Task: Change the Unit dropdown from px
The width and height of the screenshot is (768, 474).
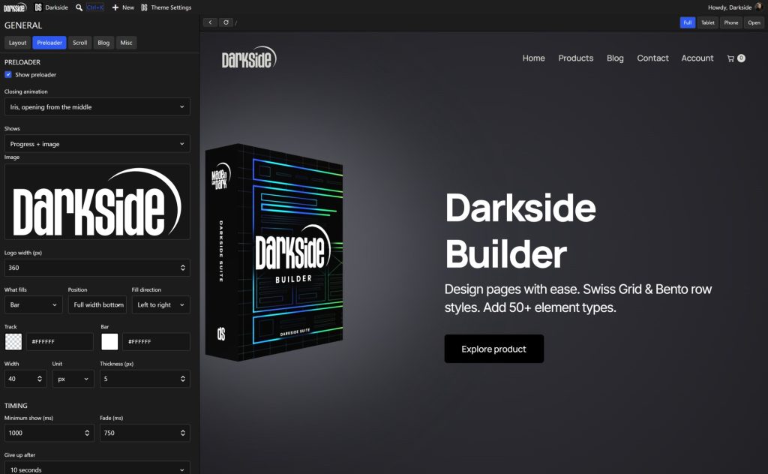Action: [x=73, y=379]
